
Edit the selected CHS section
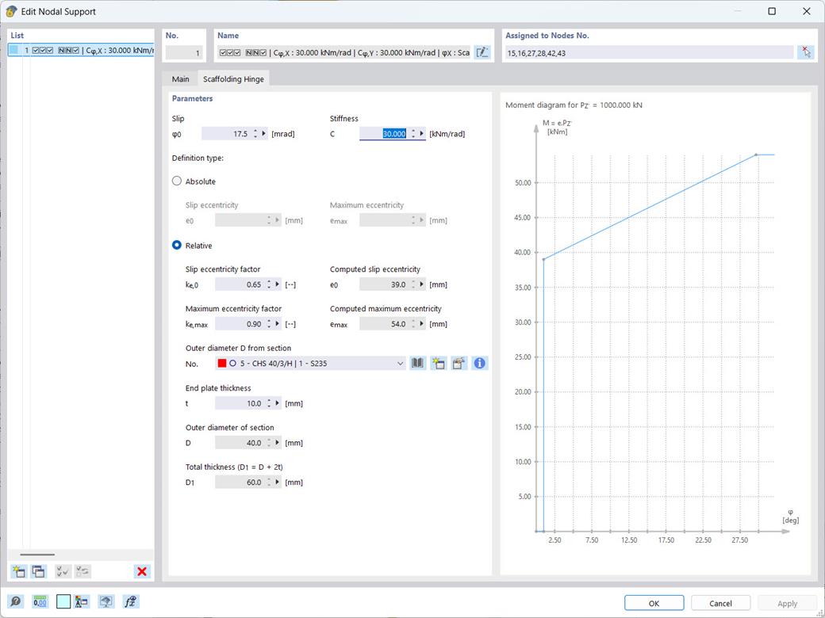[x=459, y=363]
